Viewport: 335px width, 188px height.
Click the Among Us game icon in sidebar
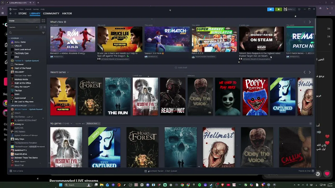pos(12,124)
